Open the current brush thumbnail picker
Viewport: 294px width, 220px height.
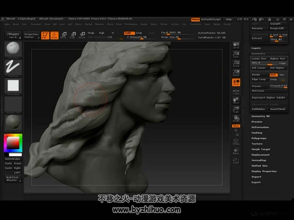[x=13, y=49]
